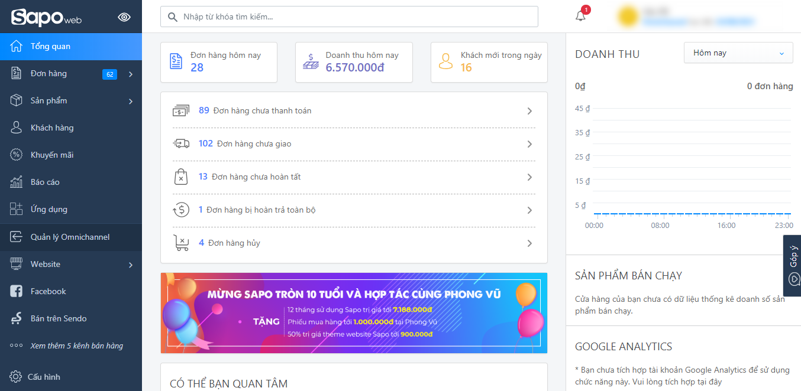Click the Góp ý feedback tab
Screen dimensions: 801x391
793,265
